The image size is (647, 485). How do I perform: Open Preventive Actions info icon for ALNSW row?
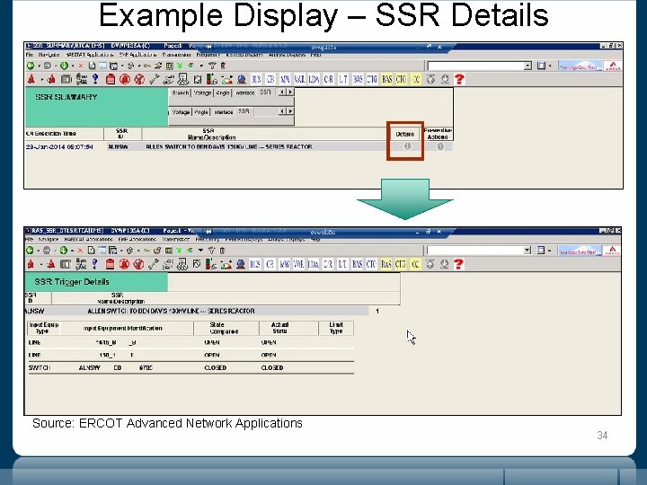(440, 146)
